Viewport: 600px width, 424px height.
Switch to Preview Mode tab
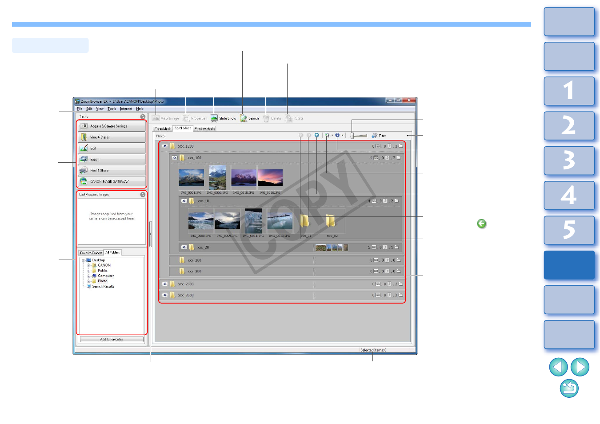(x=204, y=129)
